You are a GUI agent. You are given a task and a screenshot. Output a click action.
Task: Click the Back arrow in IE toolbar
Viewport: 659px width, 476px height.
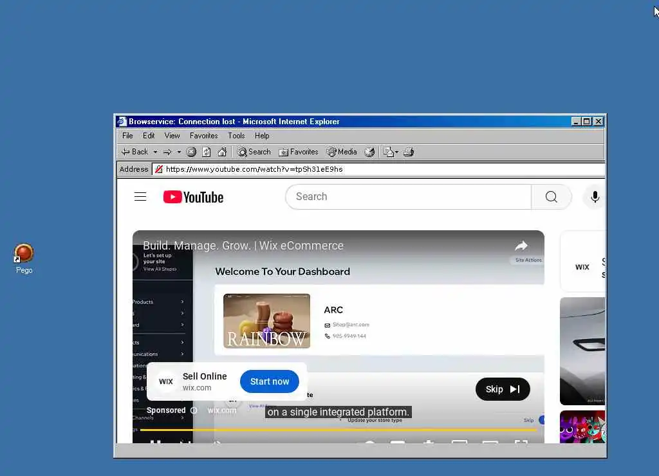pos(135,152)
